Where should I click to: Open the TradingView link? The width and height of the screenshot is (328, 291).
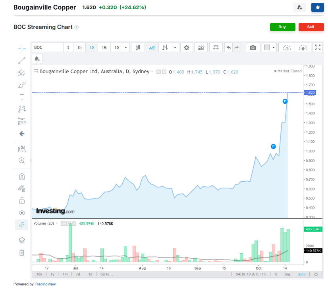pyautogui.click(x=45, y=284)
